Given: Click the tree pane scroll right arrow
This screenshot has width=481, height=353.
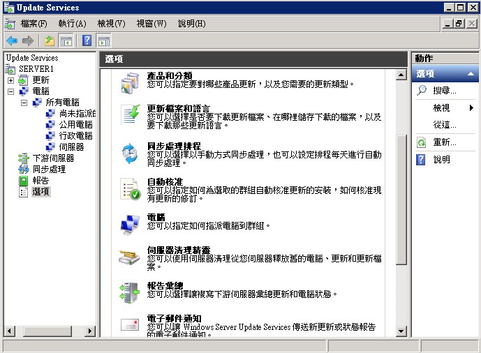Looking at the screenshot, I should point(90,331).
